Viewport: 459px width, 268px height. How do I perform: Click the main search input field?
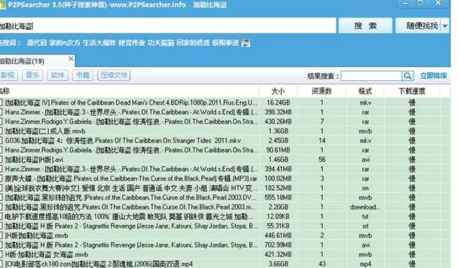[x=168, y=26]
